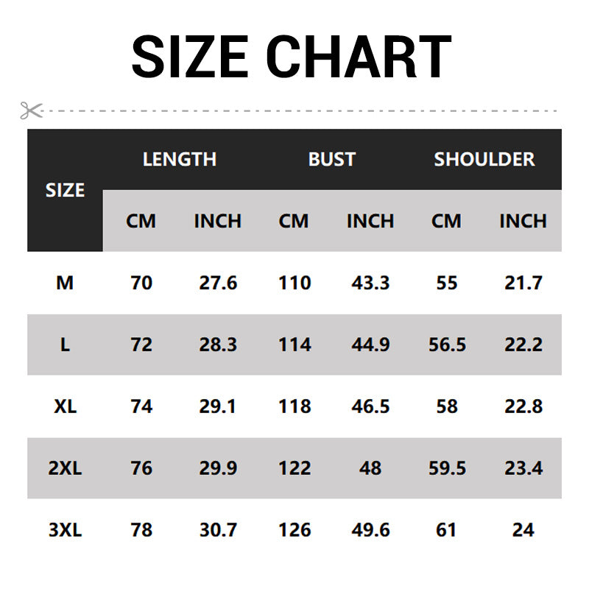Click the SIZE CHART title
This screenshot has height=589, width=589.
(x=292, y=57)
